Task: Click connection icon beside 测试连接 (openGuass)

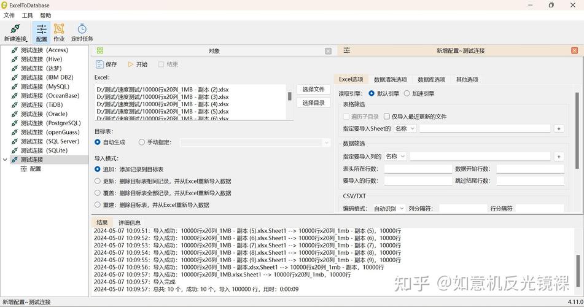Action: coord(15,132)
